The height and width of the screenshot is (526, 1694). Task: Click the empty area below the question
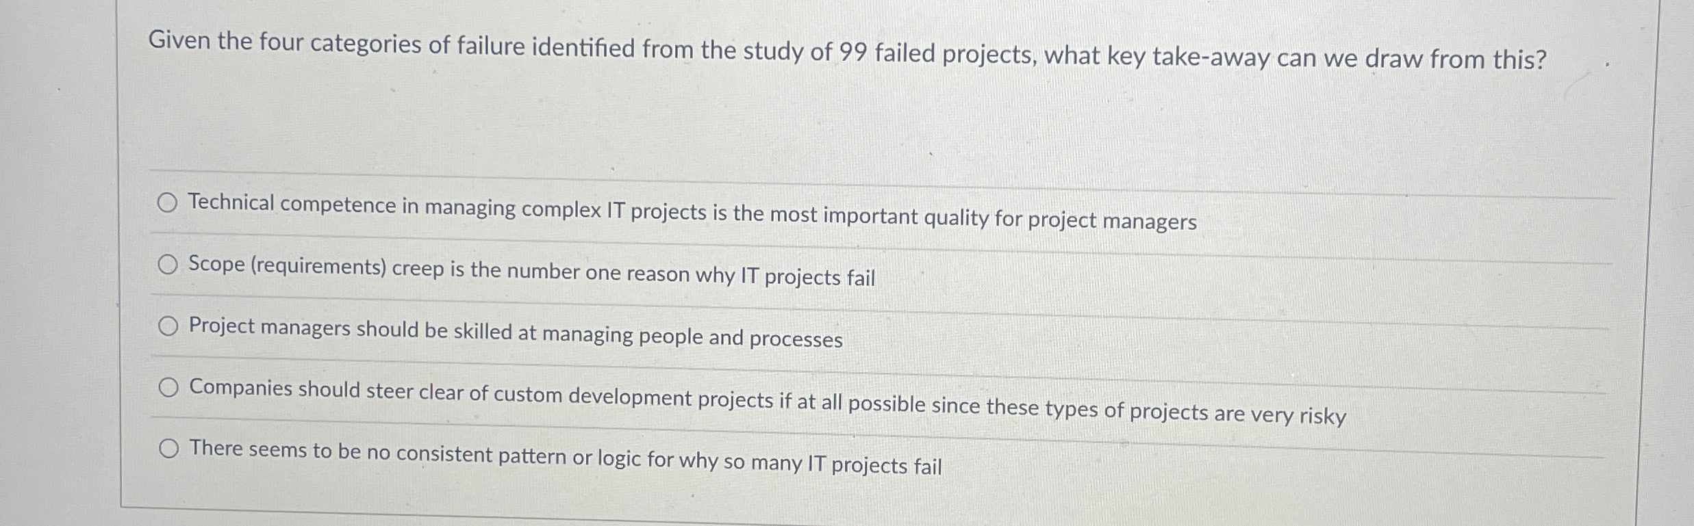click(822, 123)
